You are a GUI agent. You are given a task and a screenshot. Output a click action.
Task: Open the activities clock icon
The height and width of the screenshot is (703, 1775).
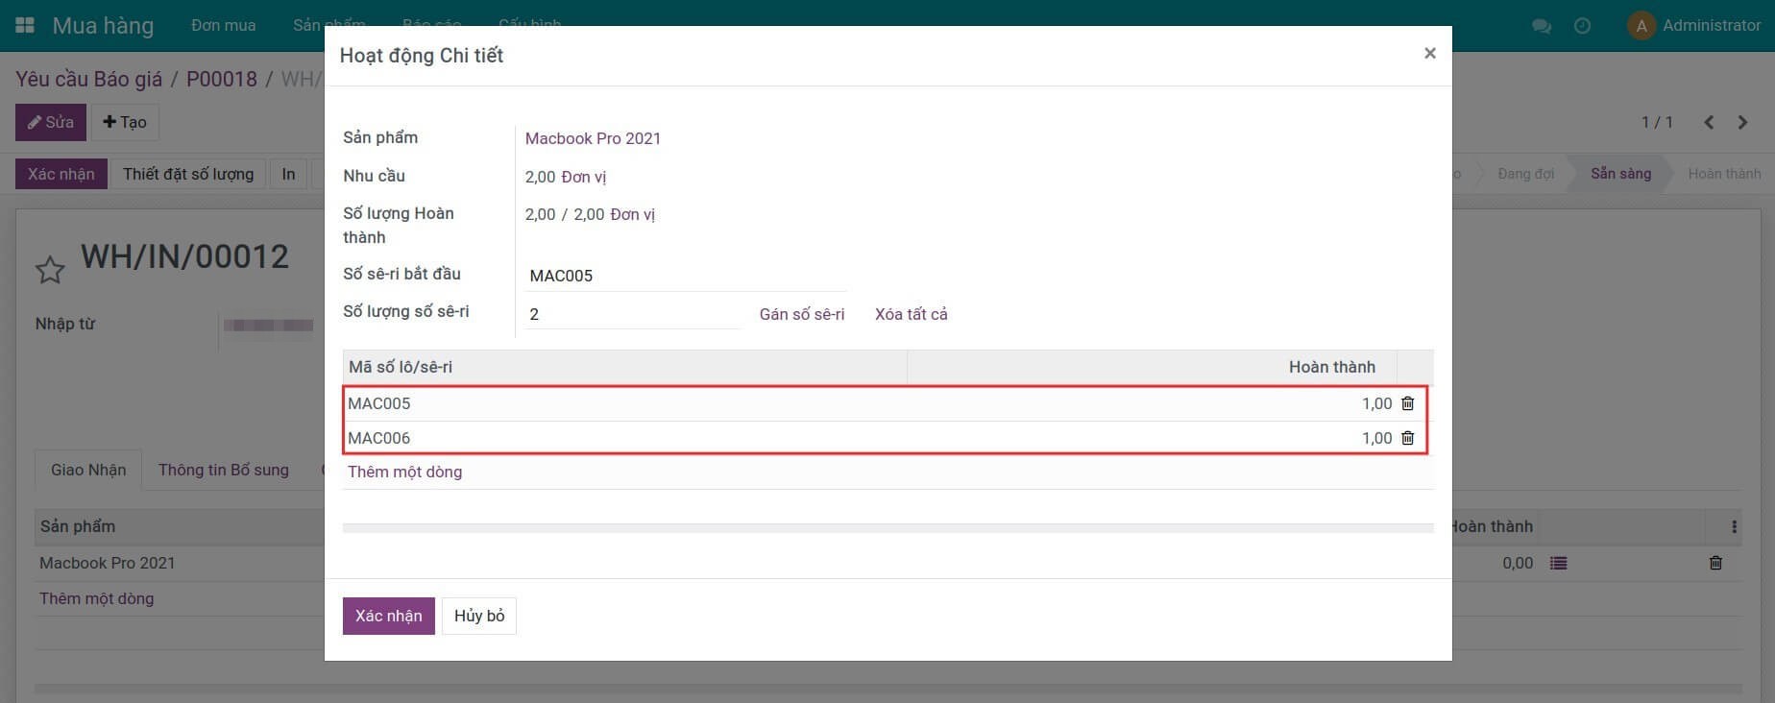click(1582, 26)
